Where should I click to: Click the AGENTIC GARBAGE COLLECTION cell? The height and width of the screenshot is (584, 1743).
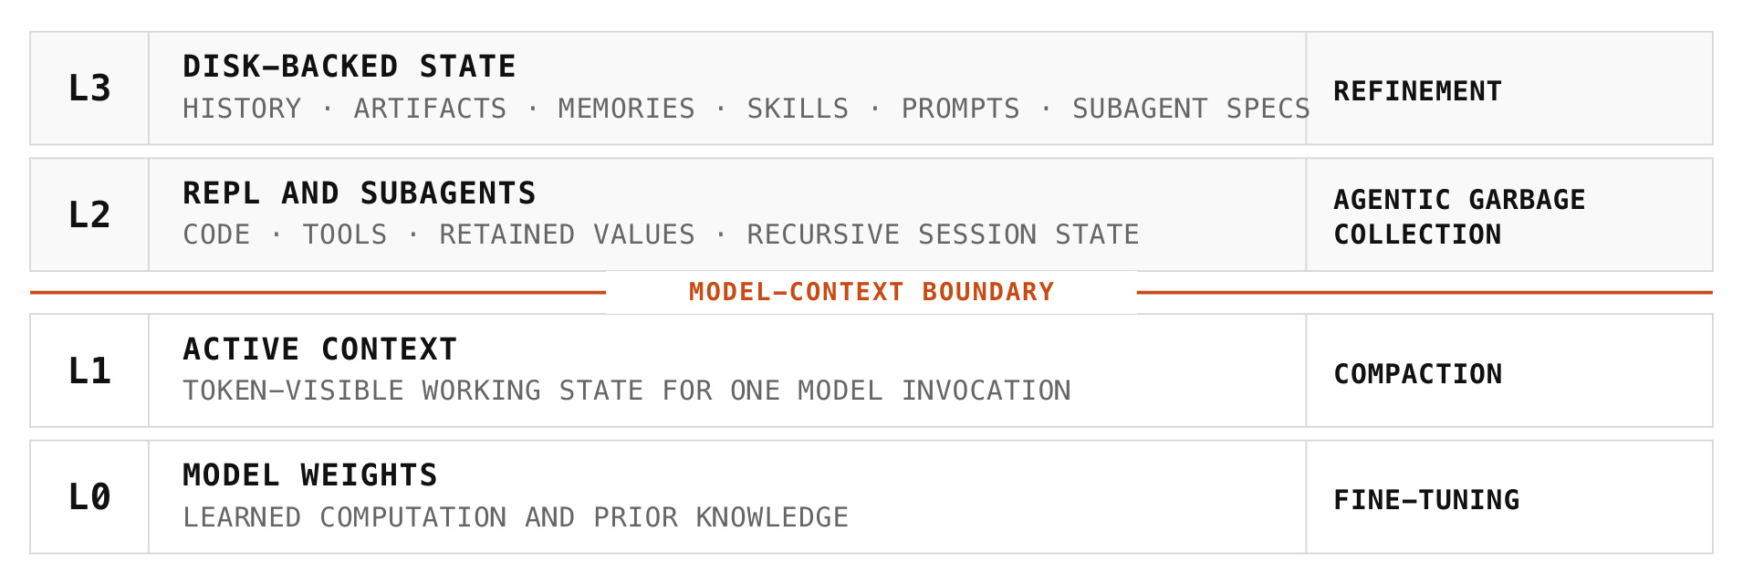click(x=1509, y=215)
